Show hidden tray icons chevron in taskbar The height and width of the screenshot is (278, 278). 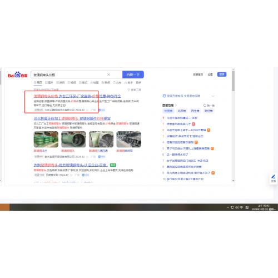228,207
